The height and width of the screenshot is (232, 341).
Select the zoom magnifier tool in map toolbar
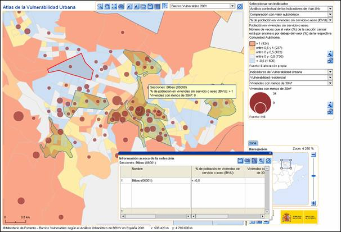coord(100,6)
